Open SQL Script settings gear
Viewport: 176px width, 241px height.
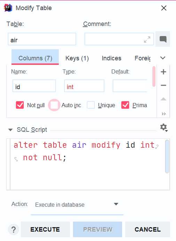[x=163, y=127]
